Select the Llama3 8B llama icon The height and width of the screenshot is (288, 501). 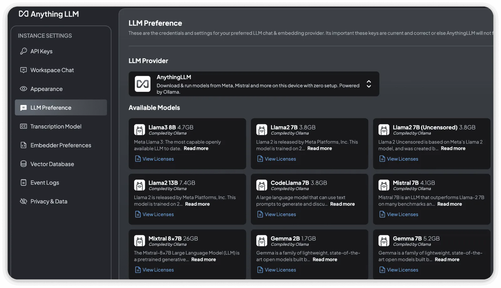coord(140,130)
